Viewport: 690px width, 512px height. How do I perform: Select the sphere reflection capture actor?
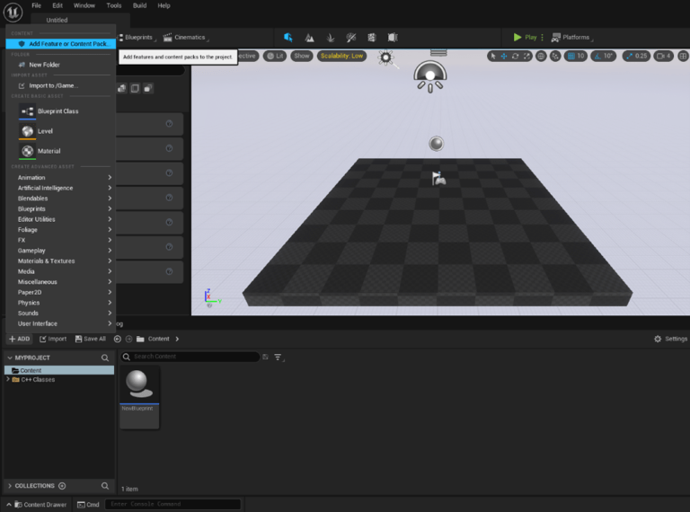click(x=436, y=144)
